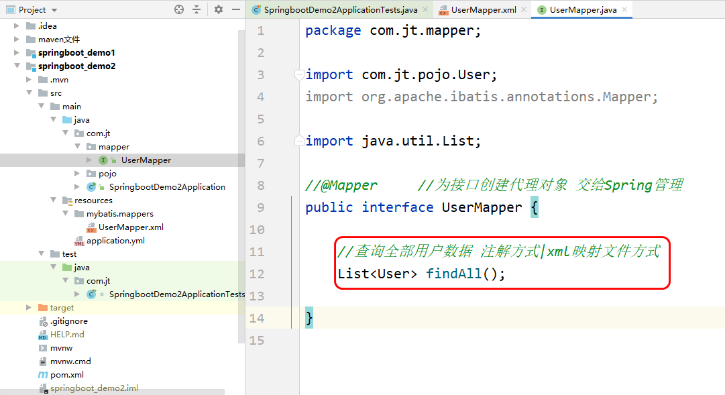
Task: Click the springboot_demo2.iml file icon
Action: point(43,388)
